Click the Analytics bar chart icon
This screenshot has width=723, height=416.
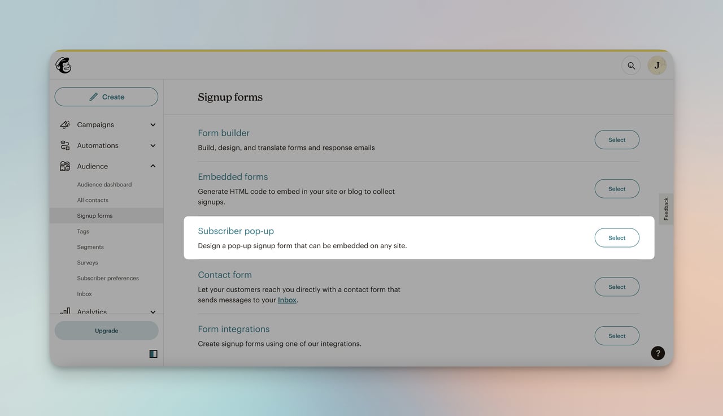point(65,311)
